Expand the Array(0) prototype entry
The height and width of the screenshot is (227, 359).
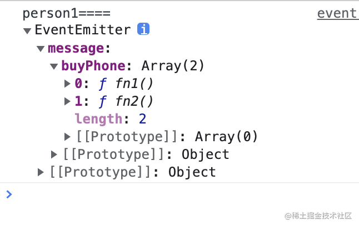point(67,137)
